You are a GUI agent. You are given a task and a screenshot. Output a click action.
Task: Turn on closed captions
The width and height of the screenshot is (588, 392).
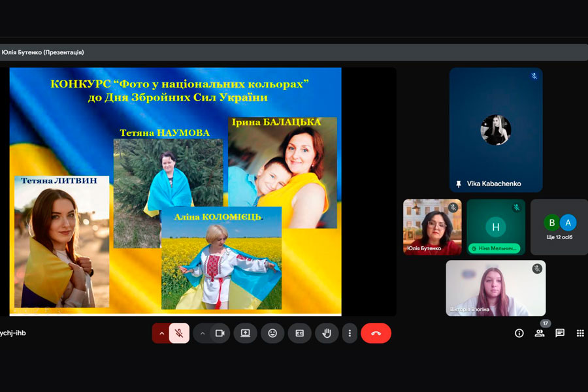(x=300, y=333)
